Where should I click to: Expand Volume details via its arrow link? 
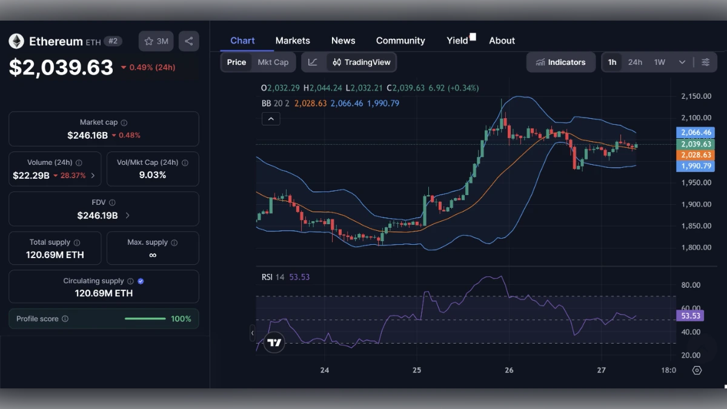point(92,175)
